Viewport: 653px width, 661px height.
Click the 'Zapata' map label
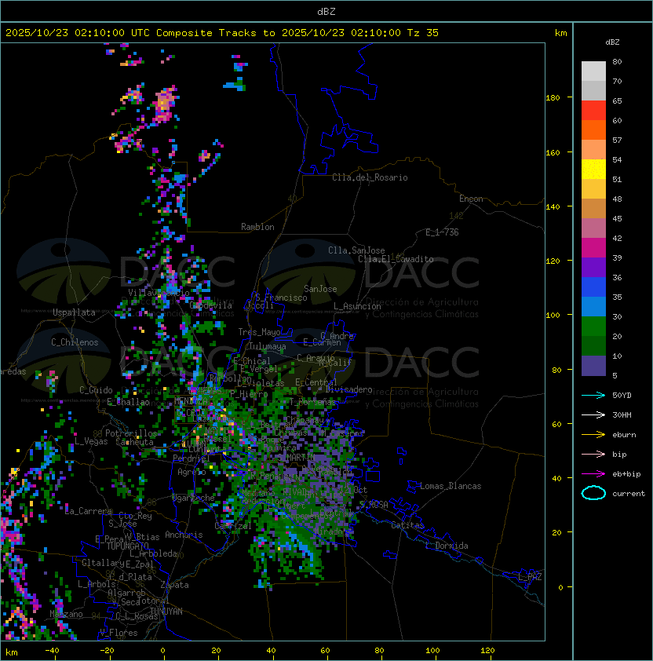coord(174,585)
